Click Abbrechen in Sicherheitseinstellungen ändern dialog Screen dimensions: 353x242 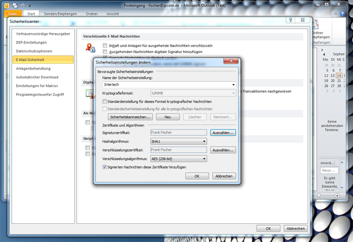coord(224,176)
